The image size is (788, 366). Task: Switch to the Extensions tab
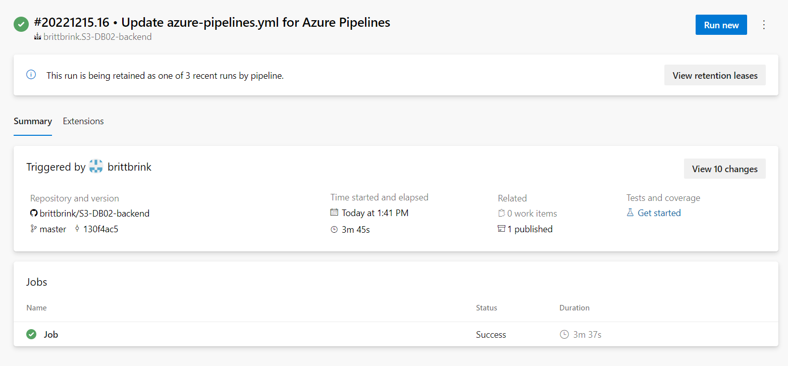click(x=83, y=121)
